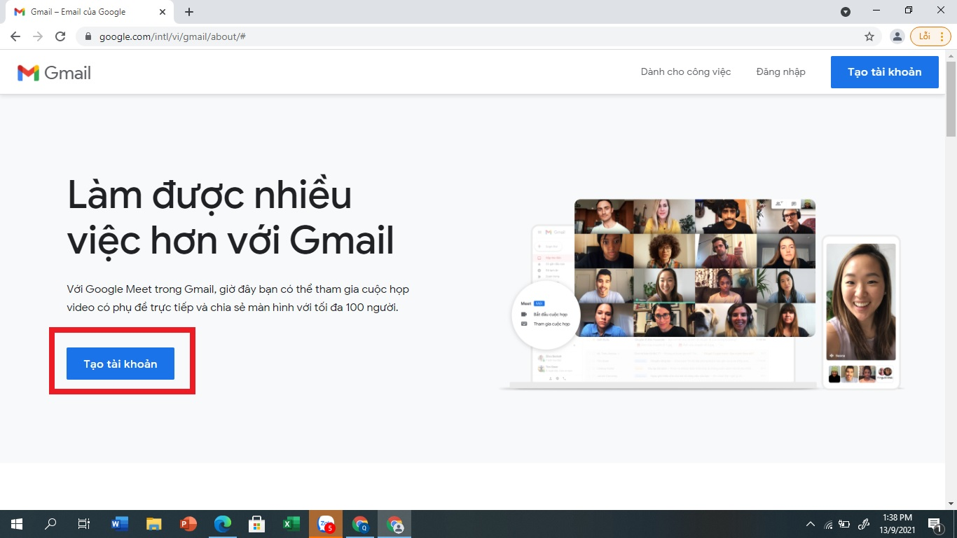Viewport: 957px width, 538px height.
Task: Click the active Chrome icon on taskbar
Action: point(394,524)
